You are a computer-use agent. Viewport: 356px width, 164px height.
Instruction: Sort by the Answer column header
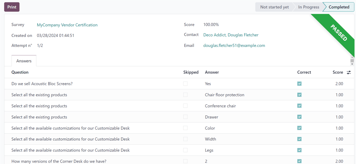pos(212,72)
